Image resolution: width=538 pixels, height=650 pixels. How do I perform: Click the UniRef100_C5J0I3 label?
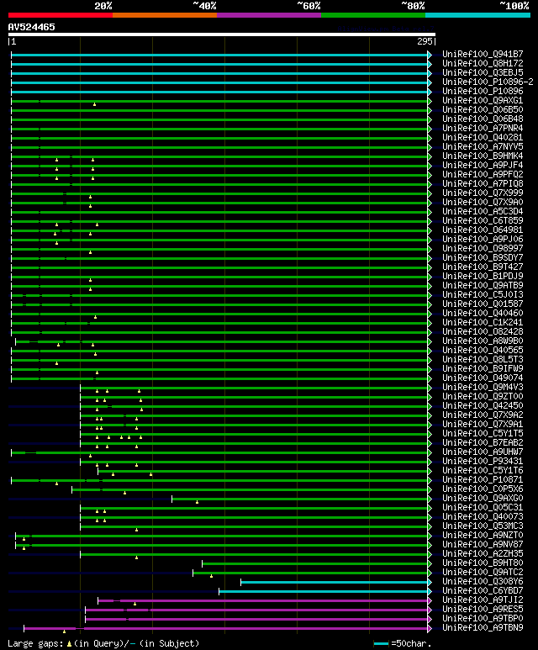point(483,295)
